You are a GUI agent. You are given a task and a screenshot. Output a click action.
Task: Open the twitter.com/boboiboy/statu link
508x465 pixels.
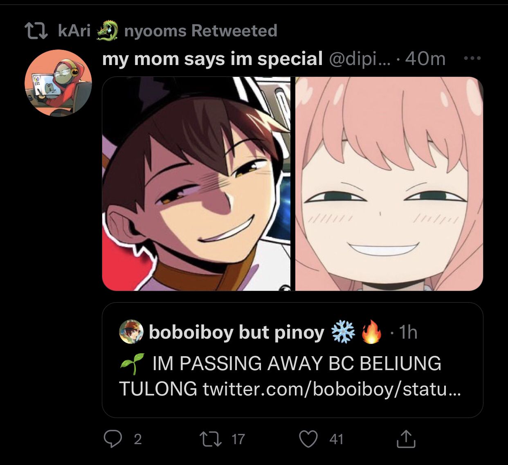[x=332, y=389]
